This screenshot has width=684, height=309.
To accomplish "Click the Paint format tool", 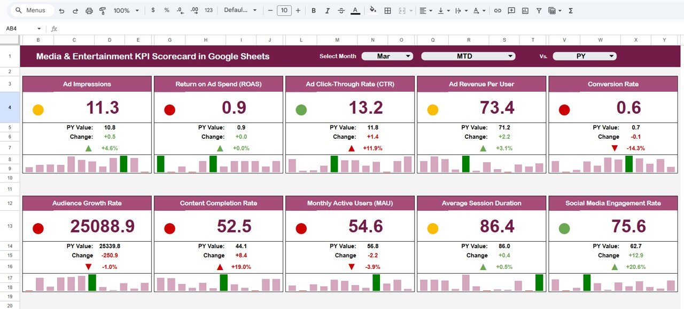I will click(103, 10).
